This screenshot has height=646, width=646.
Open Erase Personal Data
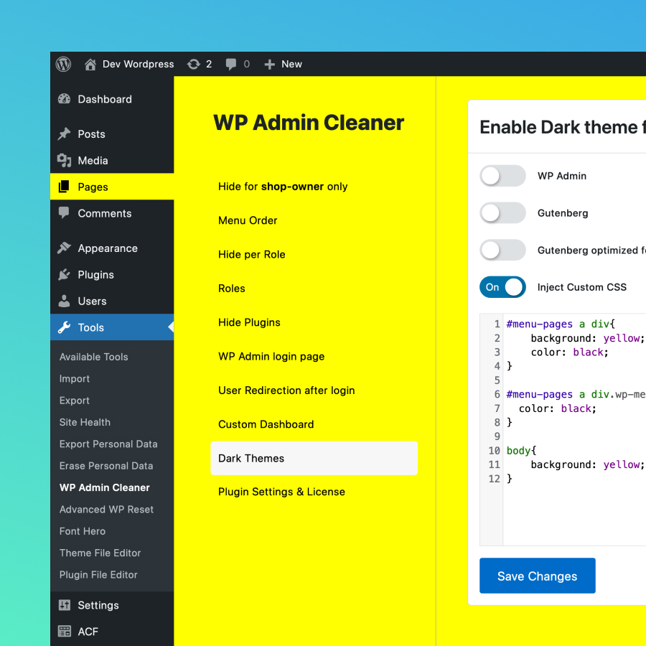coord(106,466)
